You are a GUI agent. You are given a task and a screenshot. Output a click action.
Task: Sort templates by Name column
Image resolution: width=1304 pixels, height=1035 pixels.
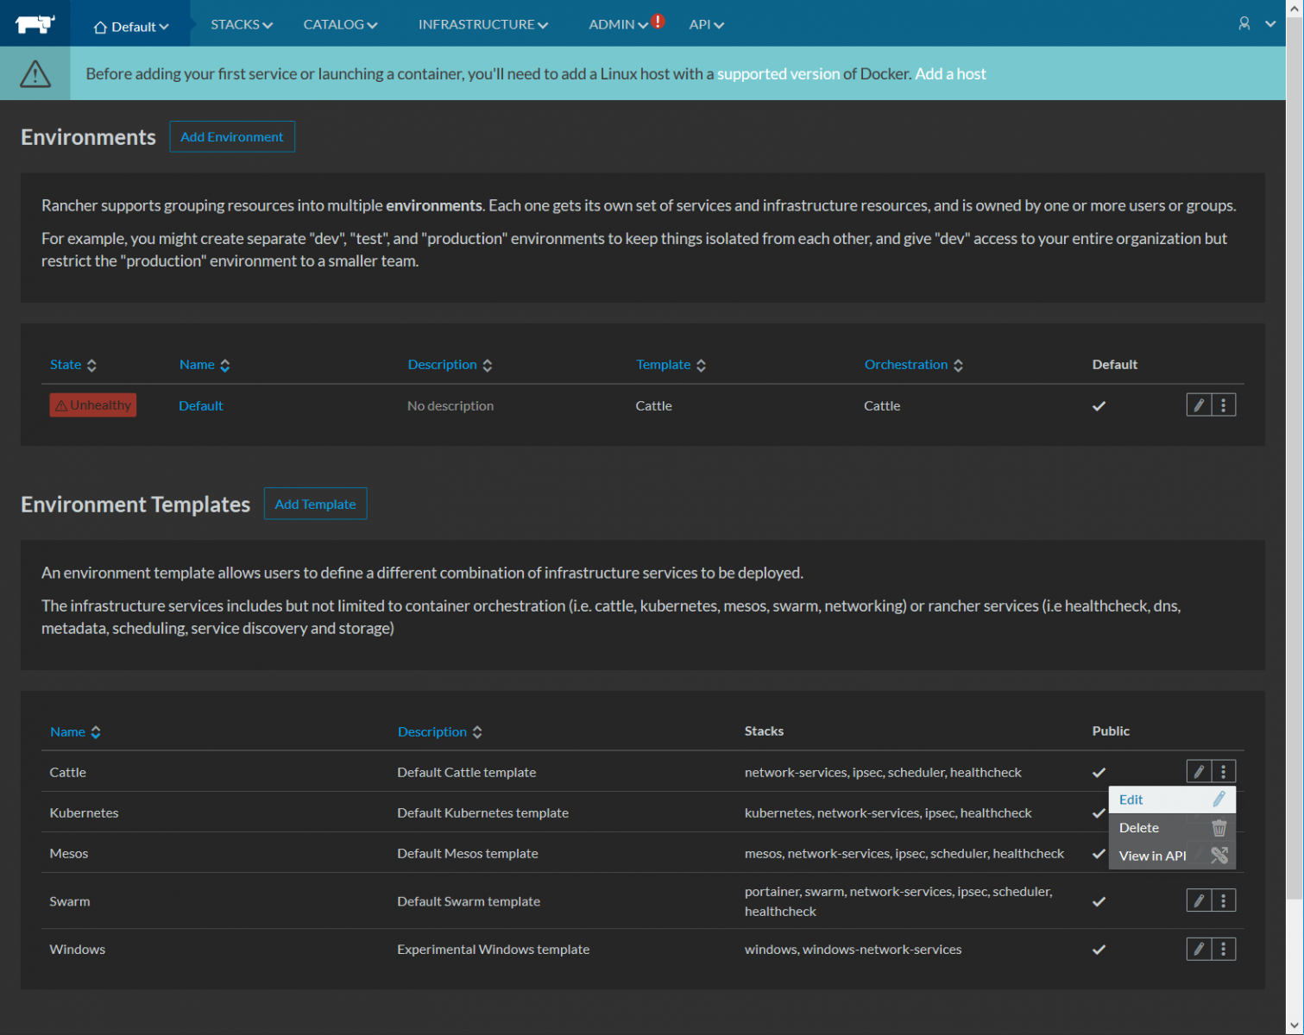[x=75, y=731]
